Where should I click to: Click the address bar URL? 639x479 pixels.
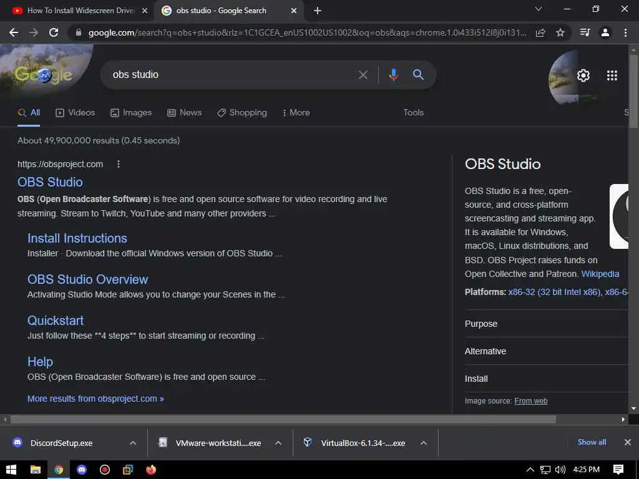click(x=307, y=32)
